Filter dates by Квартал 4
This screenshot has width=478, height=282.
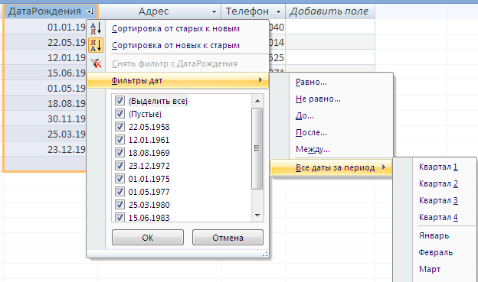(x=438, y=217)
